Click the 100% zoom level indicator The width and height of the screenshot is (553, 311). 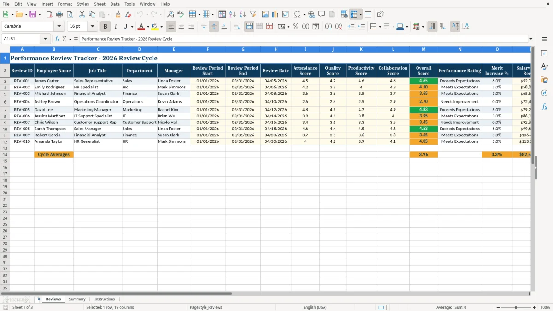click(545, 307)
